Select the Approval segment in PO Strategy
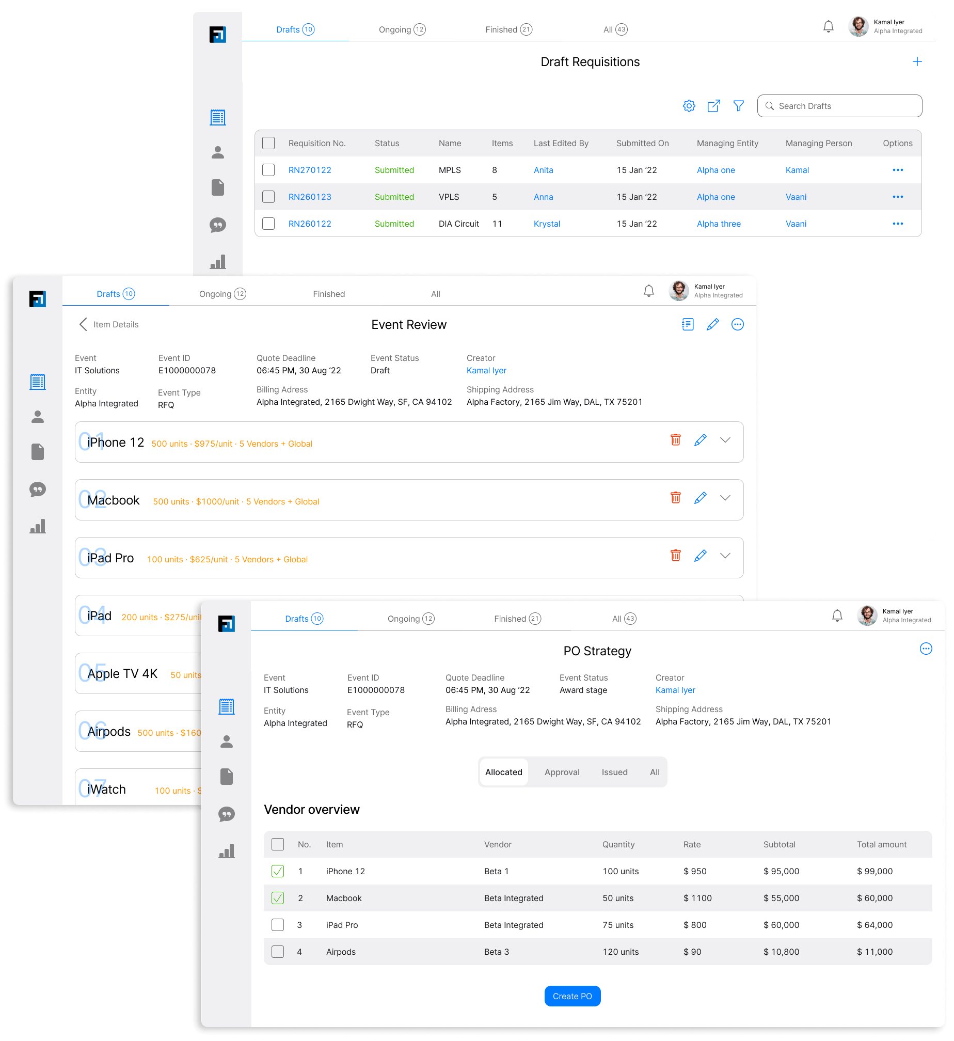The width and height of the screenshot is (954, 1041). pos(562,772)
